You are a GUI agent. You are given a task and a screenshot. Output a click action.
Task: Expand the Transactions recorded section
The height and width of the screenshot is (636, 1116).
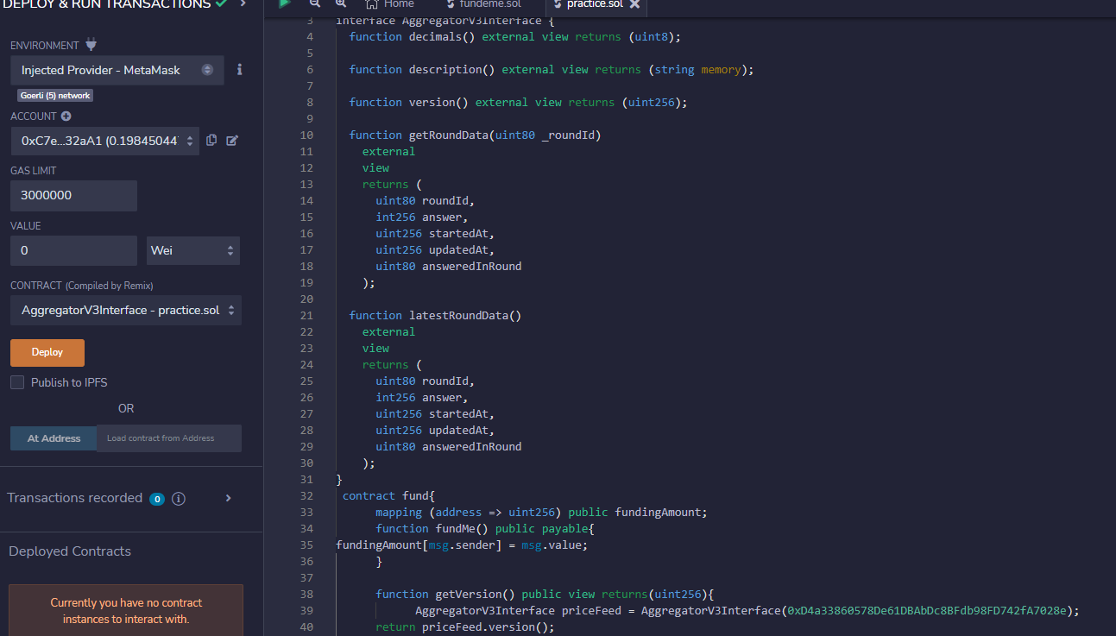pyautogui.click(x=228, y=498)
